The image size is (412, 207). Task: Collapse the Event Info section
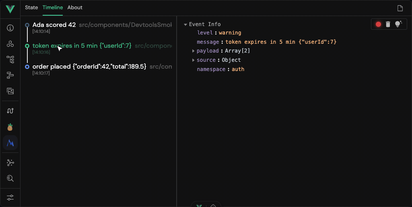[x=185, y=24]
